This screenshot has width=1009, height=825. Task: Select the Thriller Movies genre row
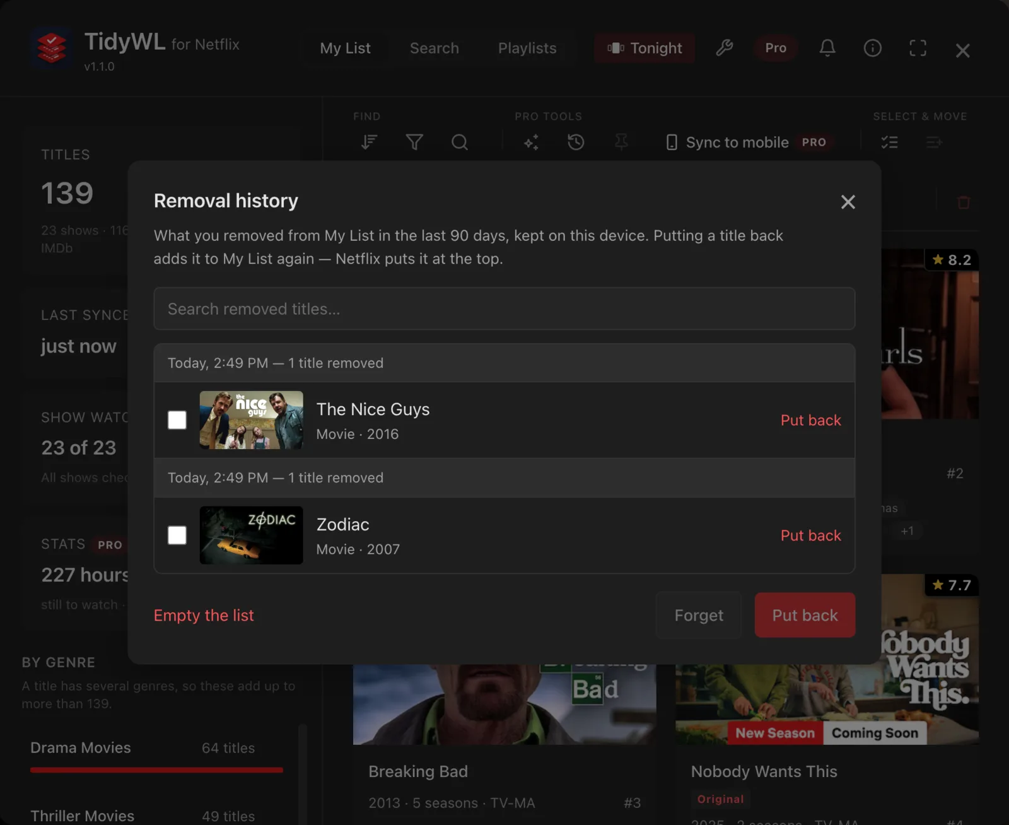(156, 816)
